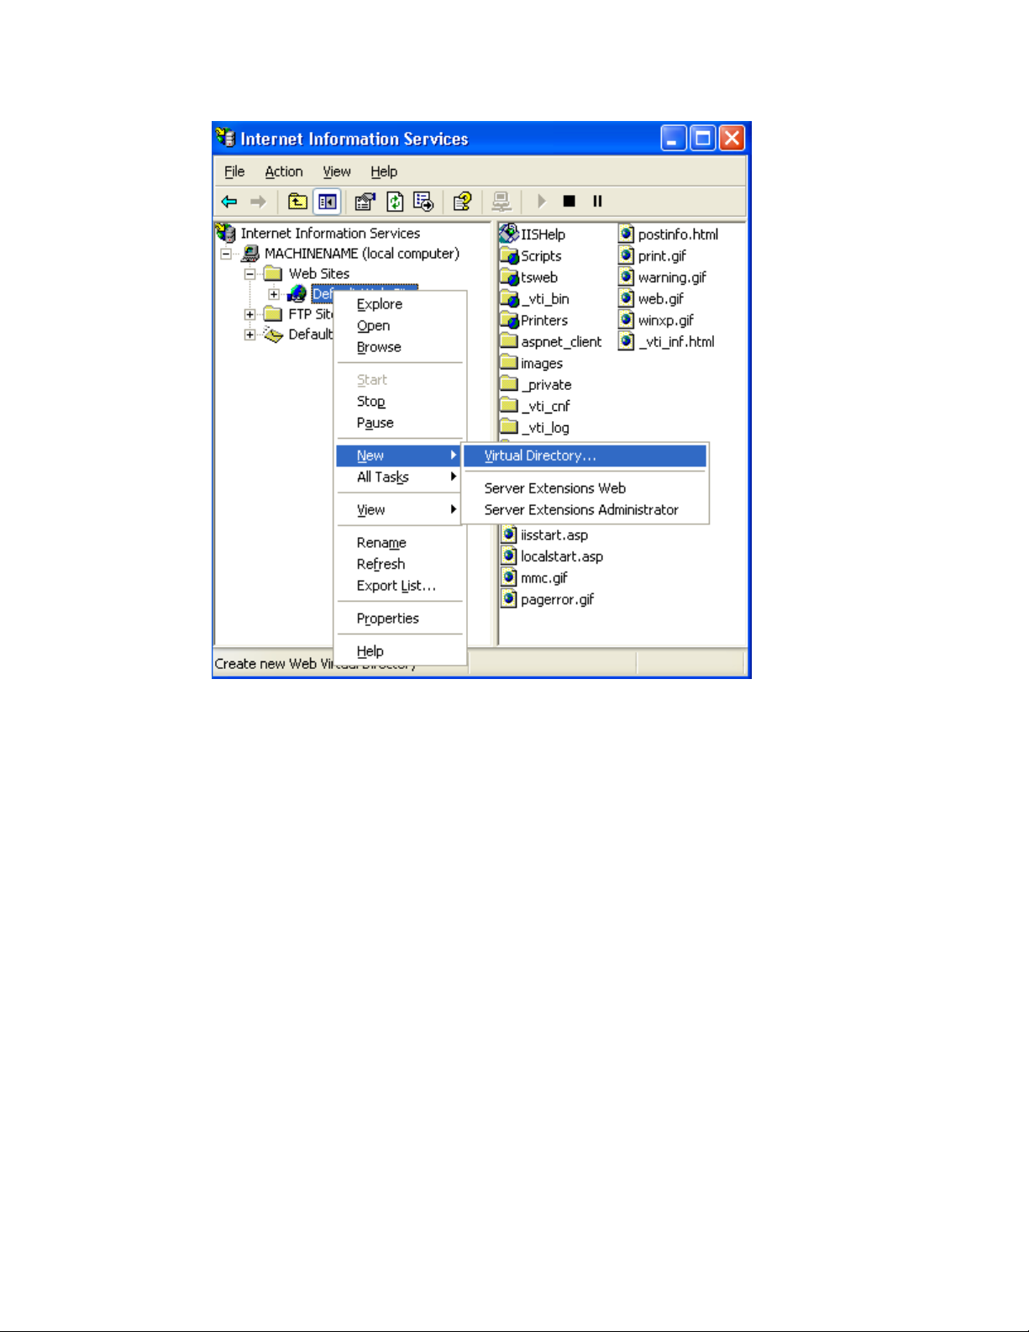Open the View menu in menu bar
1029x1332 pixels.
[x=337, y=171]
